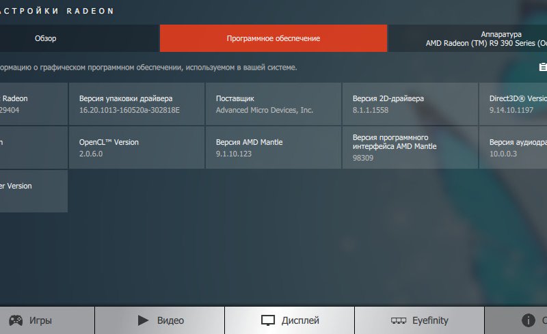Click the Radeon settings version label

coord(14,98)
